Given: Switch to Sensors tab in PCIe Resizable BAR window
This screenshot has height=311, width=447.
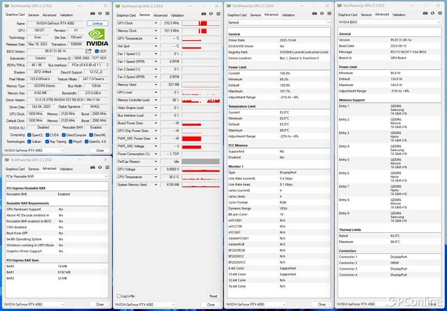Looking at the screenshot, I should point(34,169).
